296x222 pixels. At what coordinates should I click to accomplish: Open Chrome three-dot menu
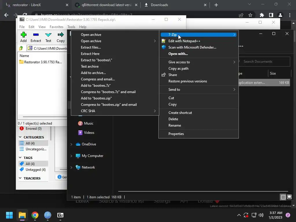290,15
